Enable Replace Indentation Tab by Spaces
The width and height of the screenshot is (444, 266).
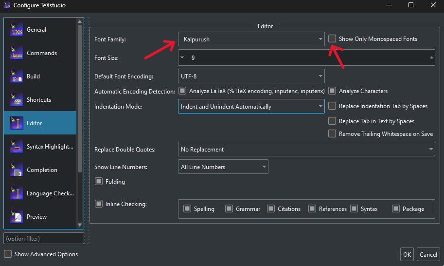[332, 106]
